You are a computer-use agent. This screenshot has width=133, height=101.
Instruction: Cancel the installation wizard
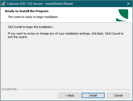click(x=118, y=95)
